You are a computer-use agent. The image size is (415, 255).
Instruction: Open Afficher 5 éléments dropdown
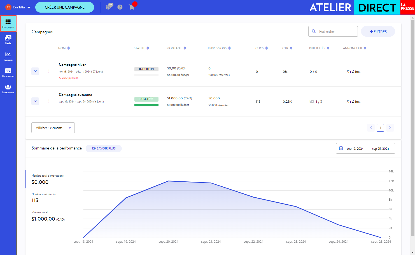[x=53, y=128]
